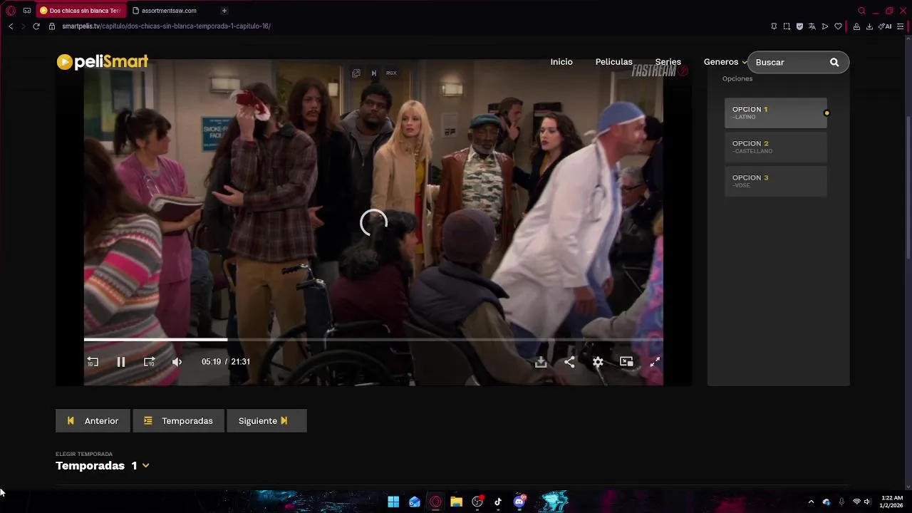Select Opcion 1 Latino server

pyautogui.click(x=775, y=113)
